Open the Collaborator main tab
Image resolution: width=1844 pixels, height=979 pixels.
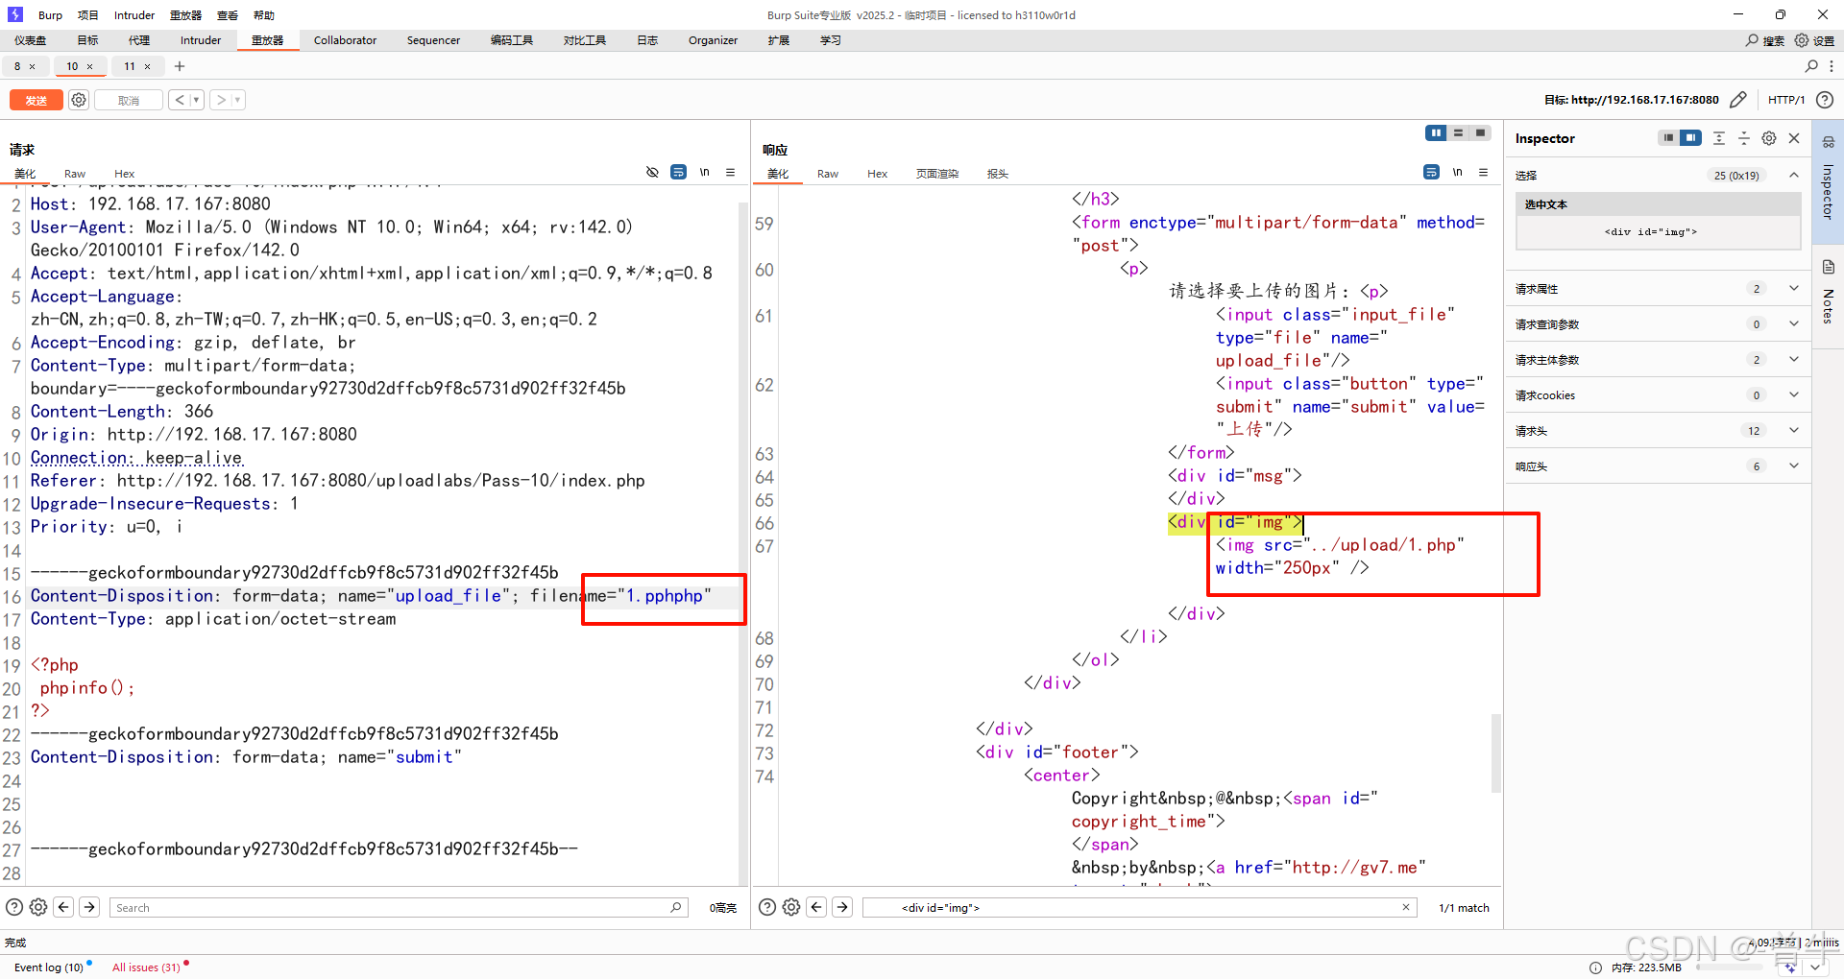click(x=345, y=40)
